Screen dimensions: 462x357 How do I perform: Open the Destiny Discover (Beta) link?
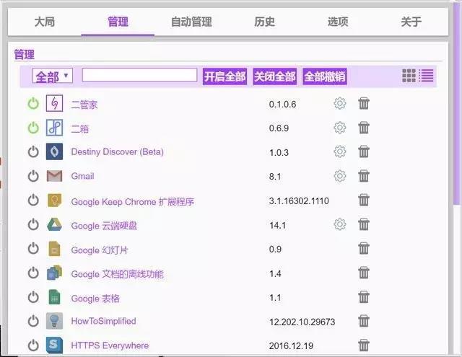point(117,152)
